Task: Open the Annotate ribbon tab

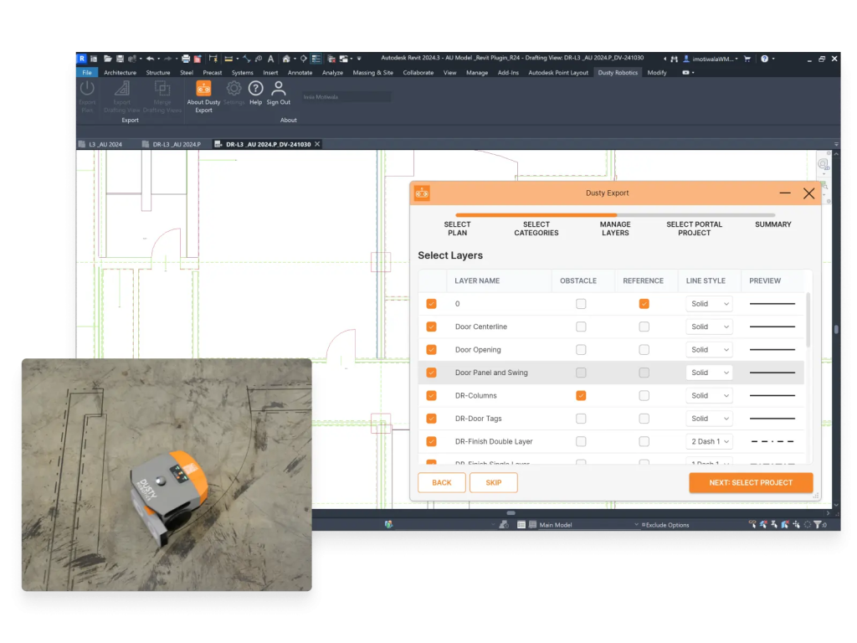Action: click(300, 72)
